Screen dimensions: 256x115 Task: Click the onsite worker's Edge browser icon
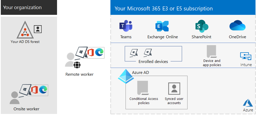(43, 90)
